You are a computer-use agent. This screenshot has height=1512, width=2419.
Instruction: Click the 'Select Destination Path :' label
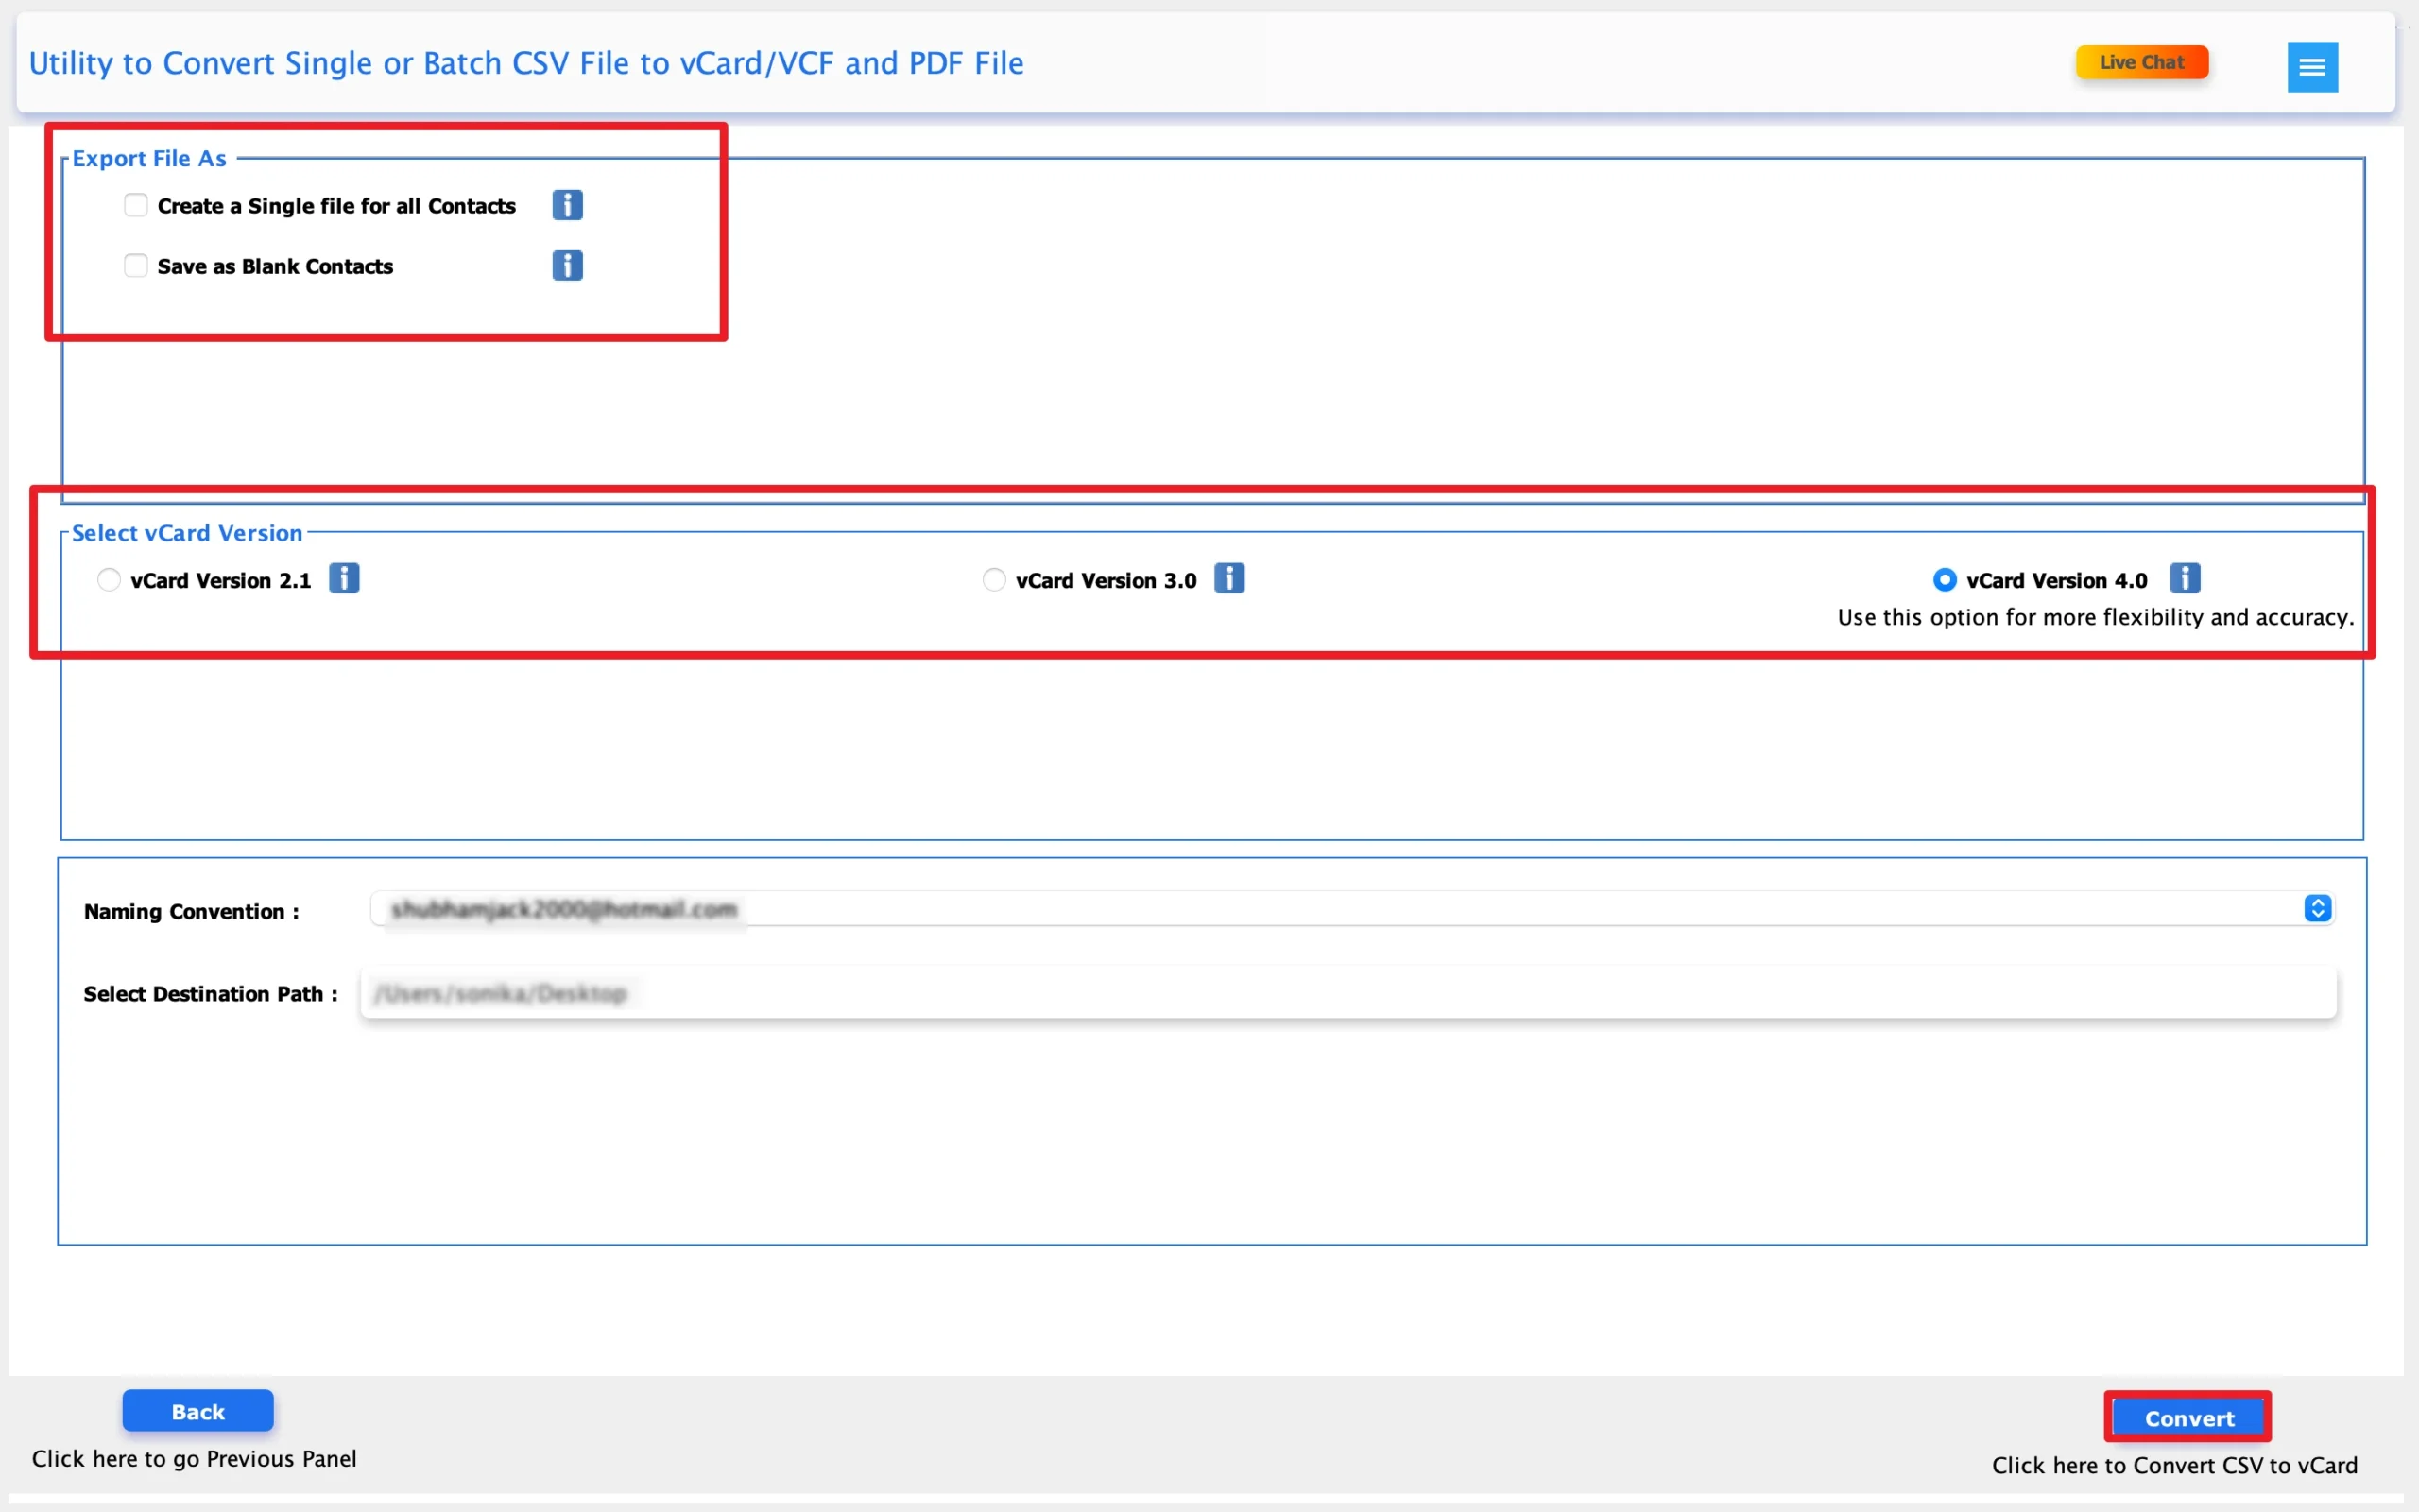(211, 993)
